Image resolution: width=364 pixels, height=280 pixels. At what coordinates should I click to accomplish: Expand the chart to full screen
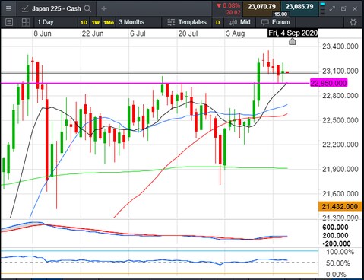coord(332,8)
